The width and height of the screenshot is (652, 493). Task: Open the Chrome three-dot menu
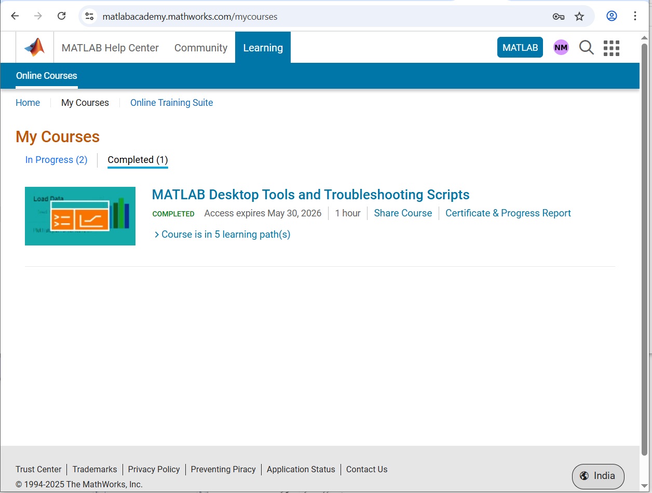(x=635, y=16)
